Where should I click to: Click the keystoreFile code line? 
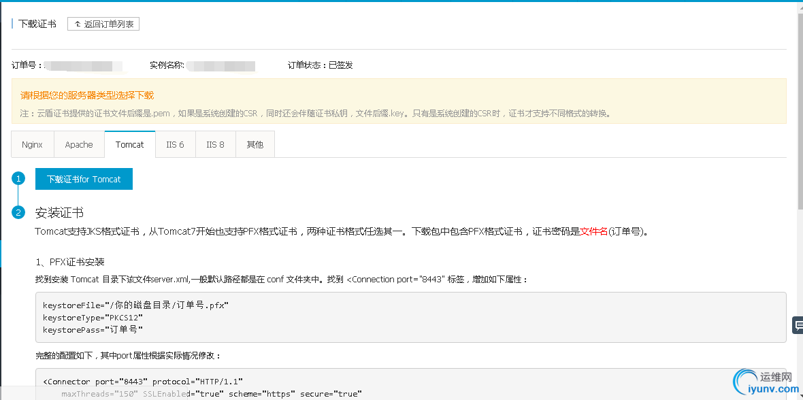point(135,305)
